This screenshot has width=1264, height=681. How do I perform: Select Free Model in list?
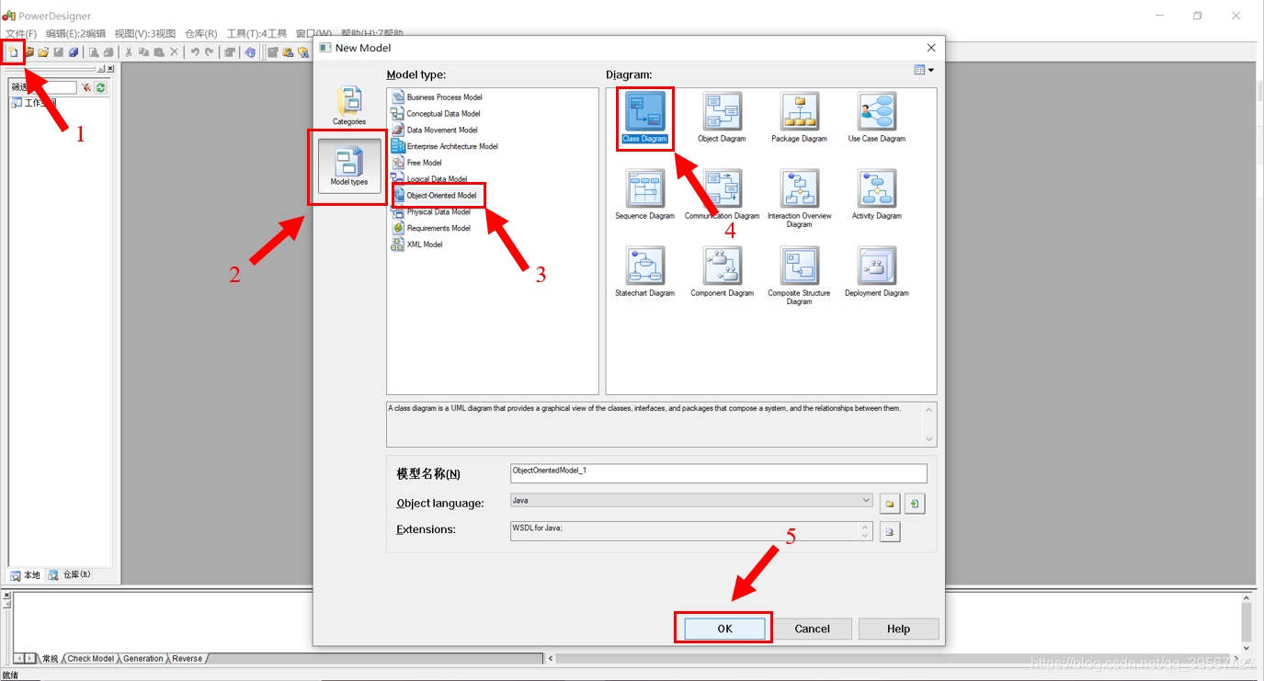(x=416, y=164)
